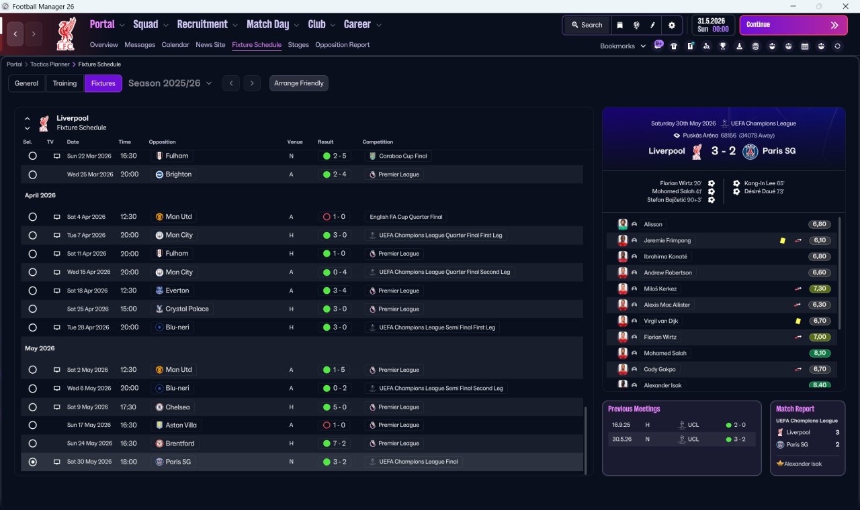
Task: Click the purple Continue button
Action: pyautogui.click(x=793, y=25)
